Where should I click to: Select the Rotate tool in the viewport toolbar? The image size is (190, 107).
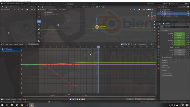pos(39,25)
